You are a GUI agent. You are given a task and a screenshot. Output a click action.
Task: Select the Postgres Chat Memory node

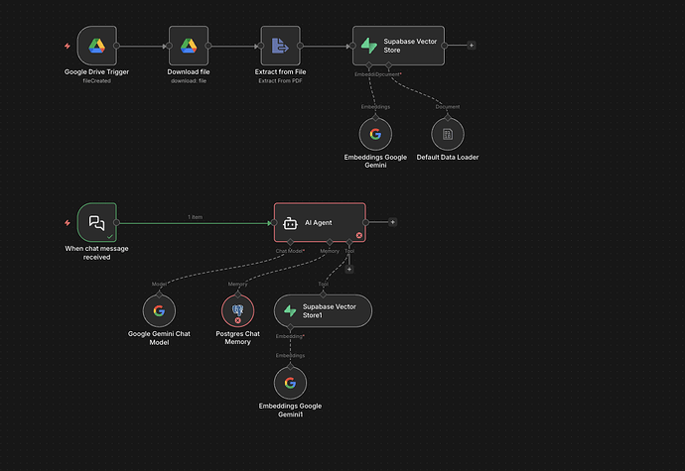[x=237, y=310]
